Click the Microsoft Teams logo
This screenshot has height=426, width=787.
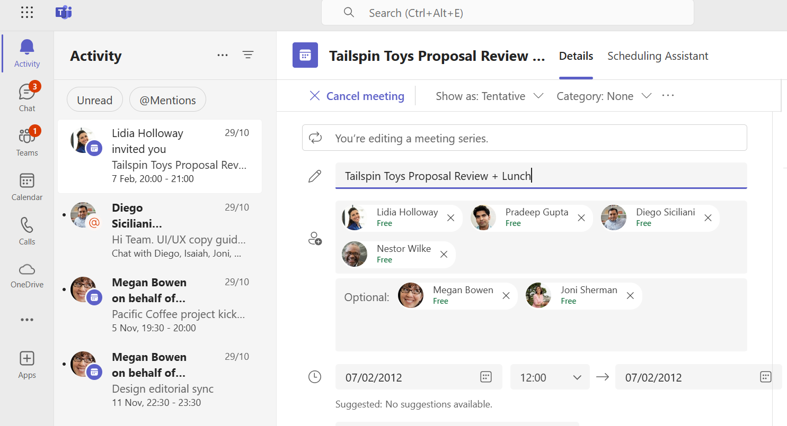(64, 13)
